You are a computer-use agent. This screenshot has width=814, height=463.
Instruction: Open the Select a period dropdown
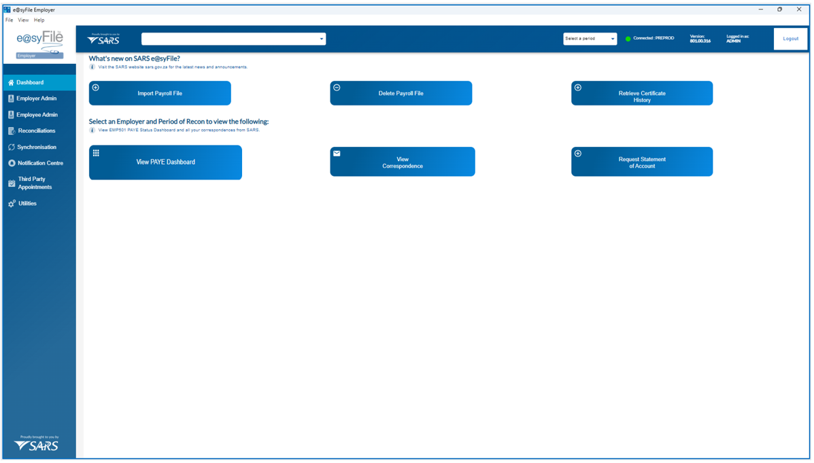590,39
